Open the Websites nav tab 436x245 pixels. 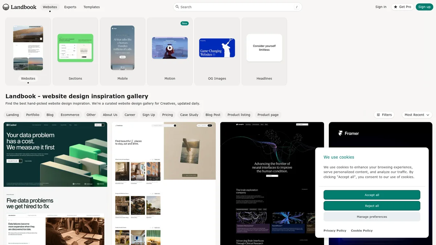point(50,7)
